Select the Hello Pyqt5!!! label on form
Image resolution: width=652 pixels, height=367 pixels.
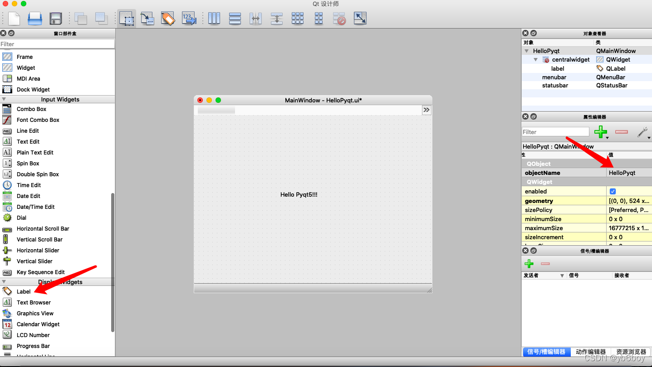pyautogui.click(x=299, y=194)
